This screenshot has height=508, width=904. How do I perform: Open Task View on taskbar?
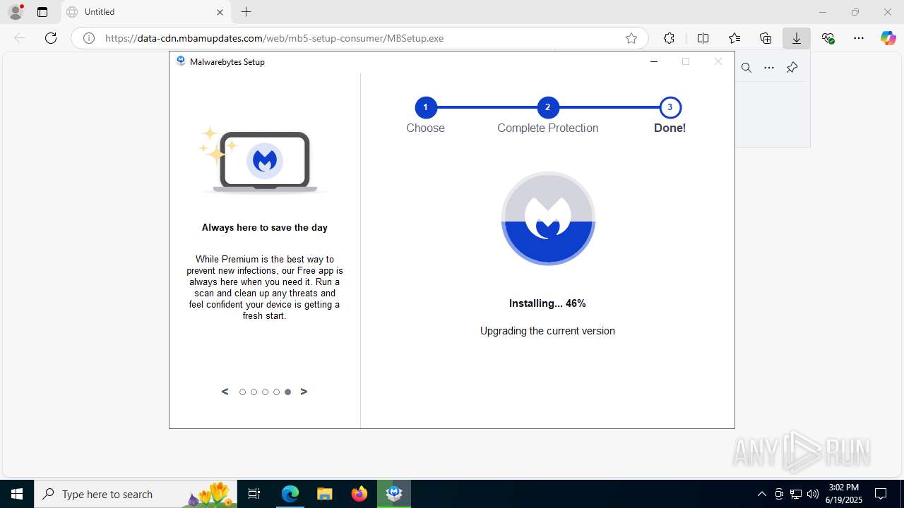tap(254, 494)
